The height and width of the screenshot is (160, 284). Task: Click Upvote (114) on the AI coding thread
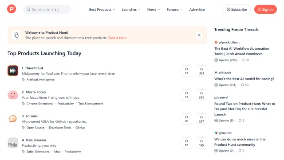(225, 85)
